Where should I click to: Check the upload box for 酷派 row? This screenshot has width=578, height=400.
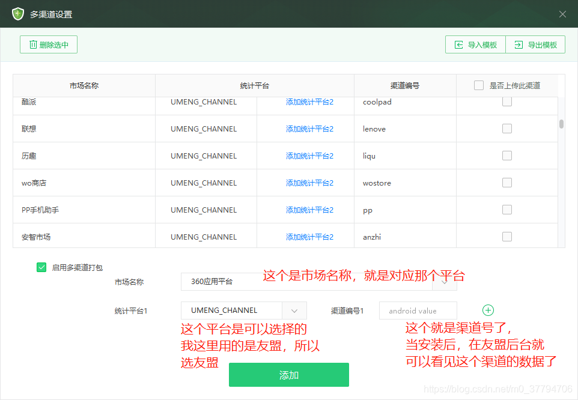coord(507,102)
